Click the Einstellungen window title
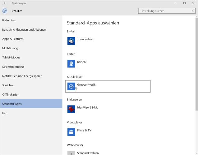Viewport: 198px width, 155px height. (x=19, y=3)
